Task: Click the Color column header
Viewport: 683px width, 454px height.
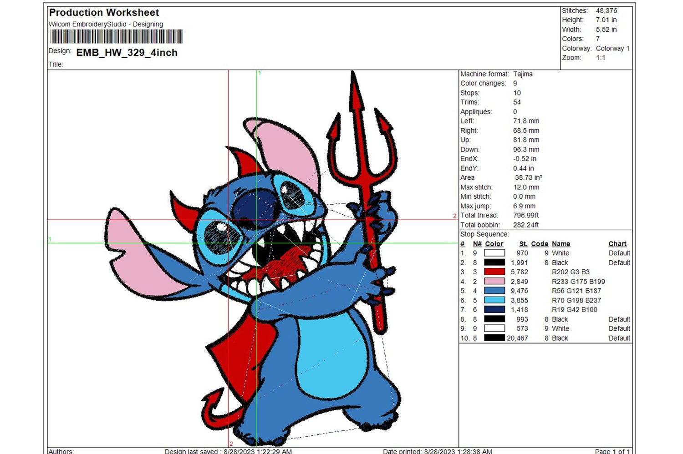Action: coord(494,244)
